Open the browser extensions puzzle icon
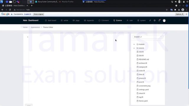Image resolution: width=189 pixels, height=106 pixels. coord(175,10)
